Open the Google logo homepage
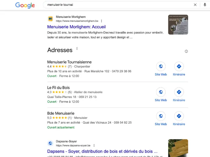Screen dimensions: 210x157 25,5
